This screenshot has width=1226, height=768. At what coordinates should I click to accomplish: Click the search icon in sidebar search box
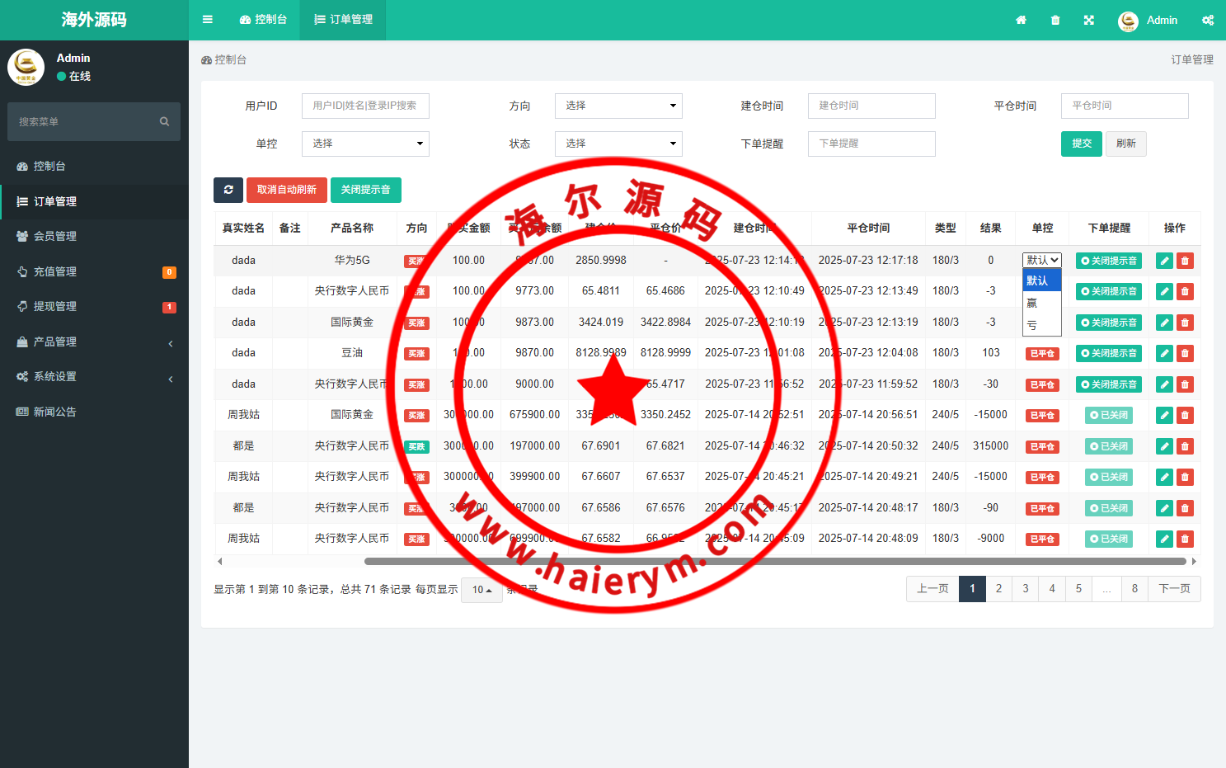[164, 122]
